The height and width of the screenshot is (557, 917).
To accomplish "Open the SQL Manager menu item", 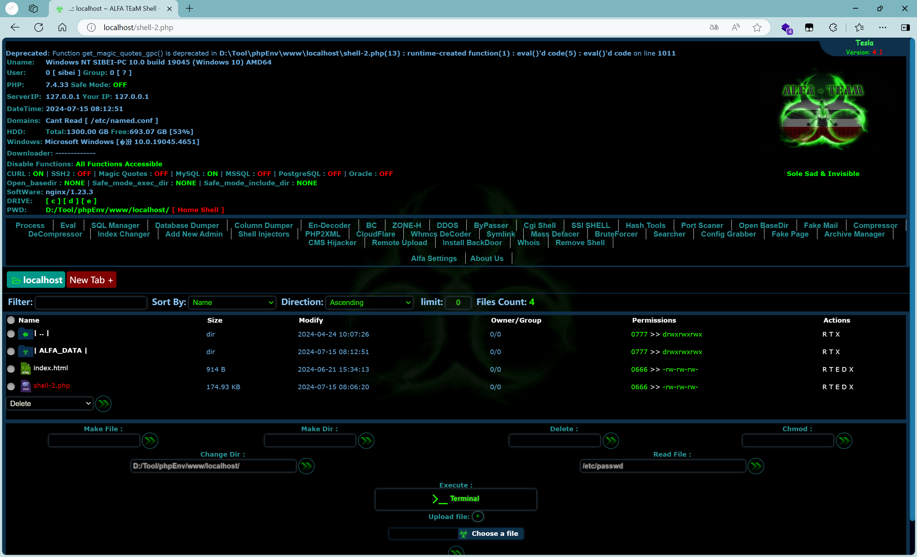I will 115,225.
